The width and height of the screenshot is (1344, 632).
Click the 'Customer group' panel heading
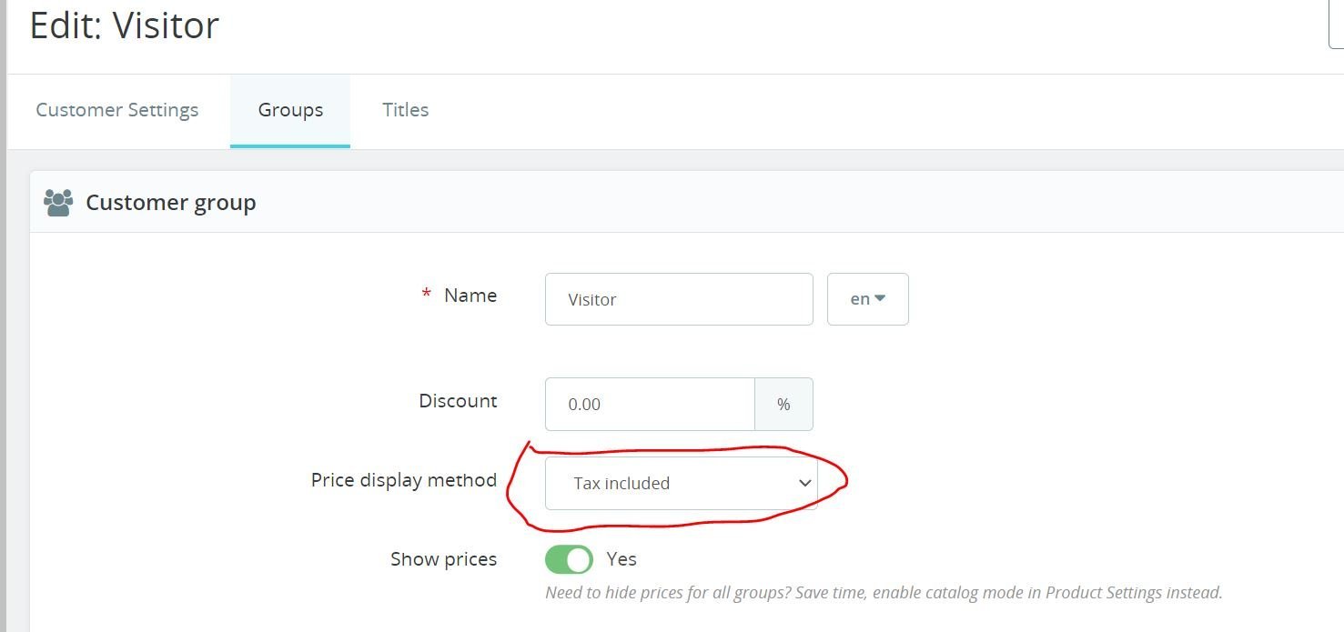(170, 203)
